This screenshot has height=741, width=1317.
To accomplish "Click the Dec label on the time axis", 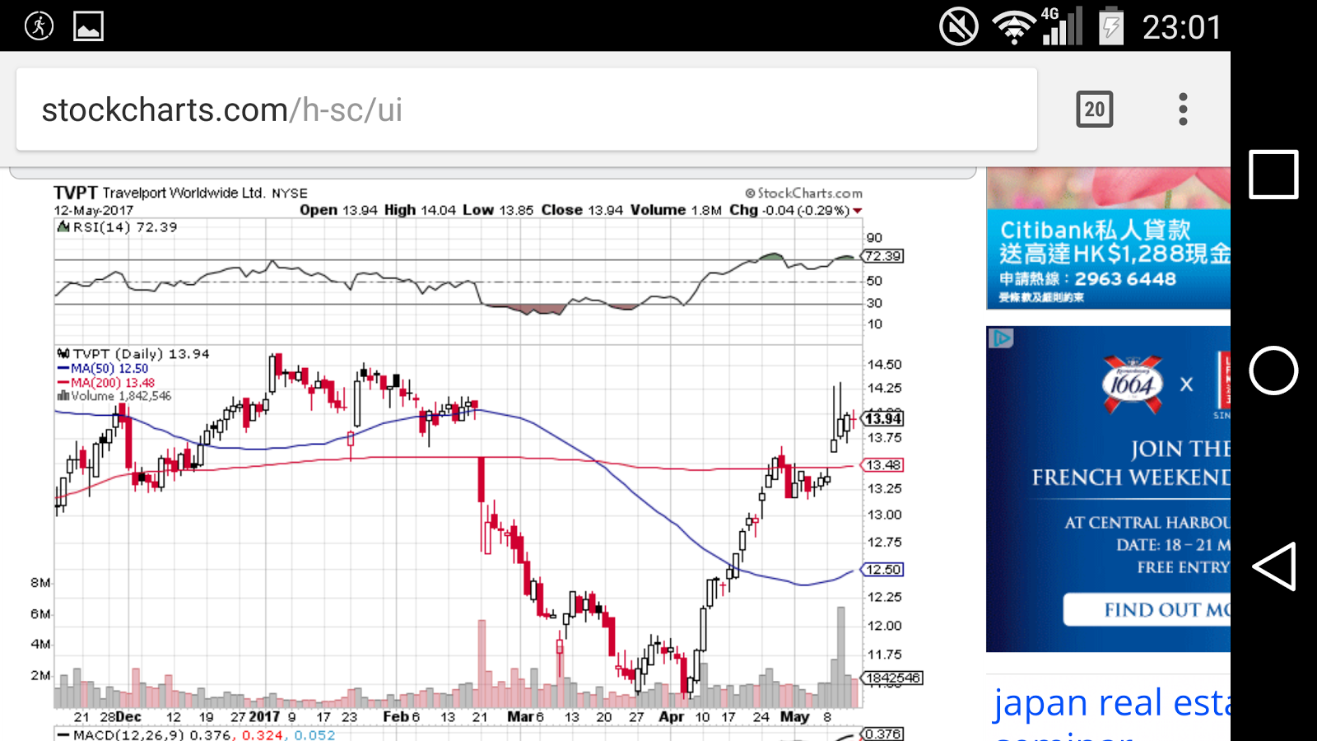I will coord(128,717).
